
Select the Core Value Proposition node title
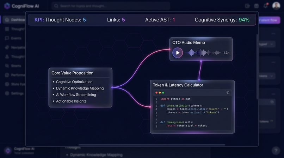point(73,73)
